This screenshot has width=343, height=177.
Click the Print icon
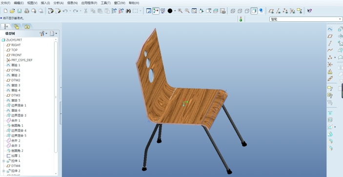tap(27, 11)
